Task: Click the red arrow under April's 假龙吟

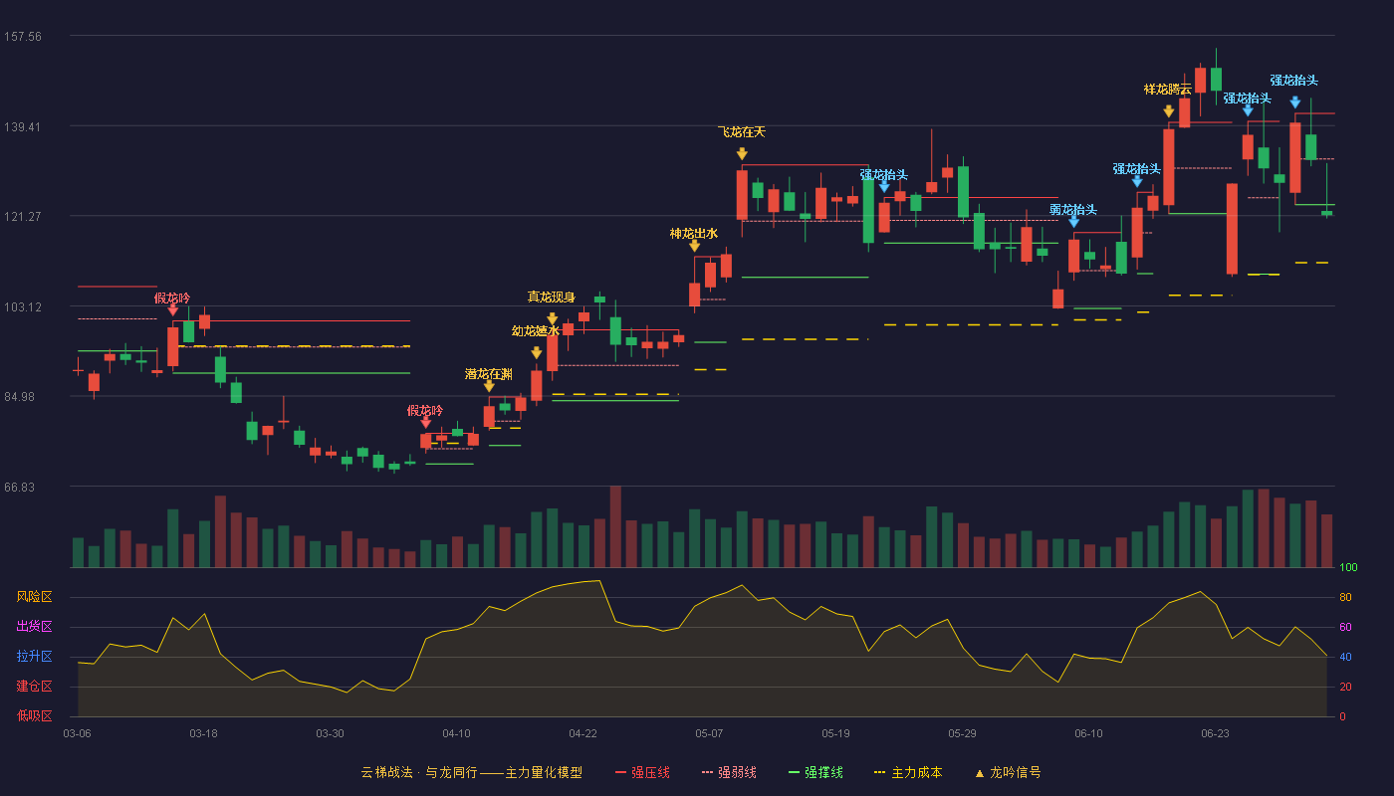Action: (425, 423)
